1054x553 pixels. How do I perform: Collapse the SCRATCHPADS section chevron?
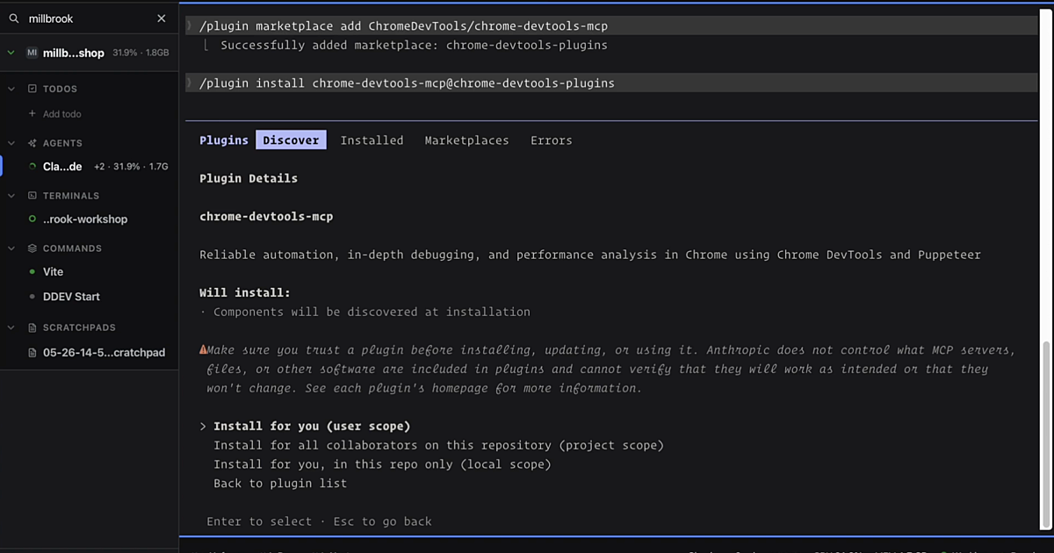click(11, 327)
